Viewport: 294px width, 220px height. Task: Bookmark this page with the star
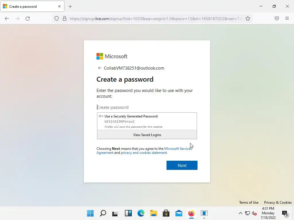point(248,18)
